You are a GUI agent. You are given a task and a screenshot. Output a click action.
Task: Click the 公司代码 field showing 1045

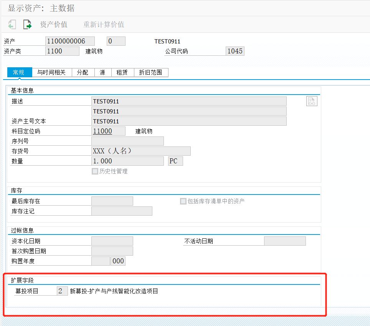235,50
